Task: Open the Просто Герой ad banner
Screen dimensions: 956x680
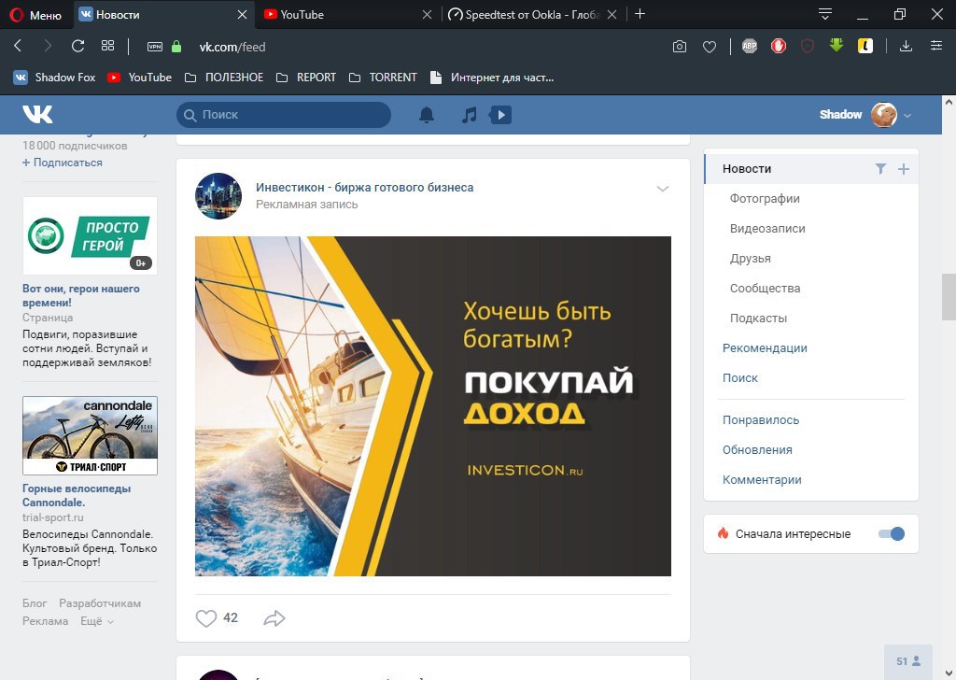Action: (x=90, y=235)
